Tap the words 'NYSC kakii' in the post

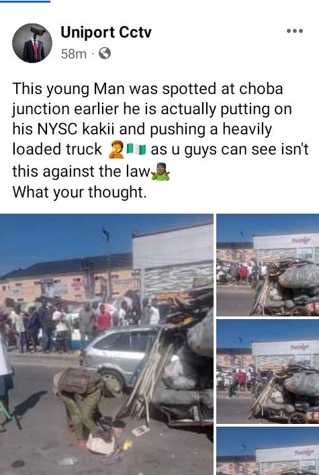click(x=75, y=130)
